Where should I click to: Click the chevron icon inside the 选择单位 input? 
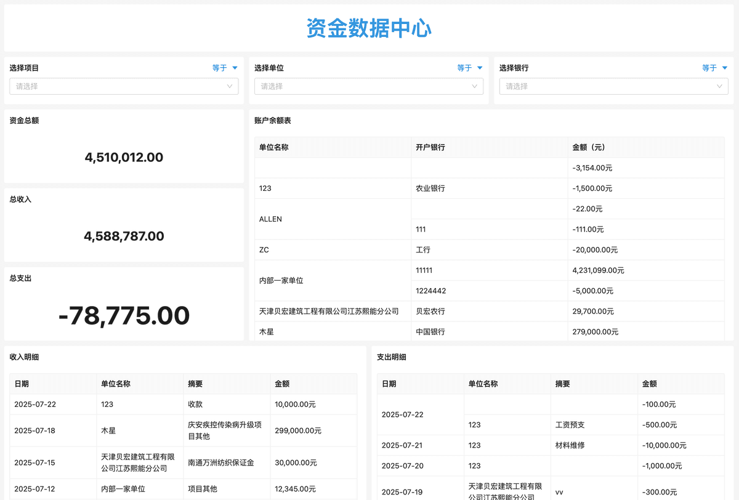point(475,86)
